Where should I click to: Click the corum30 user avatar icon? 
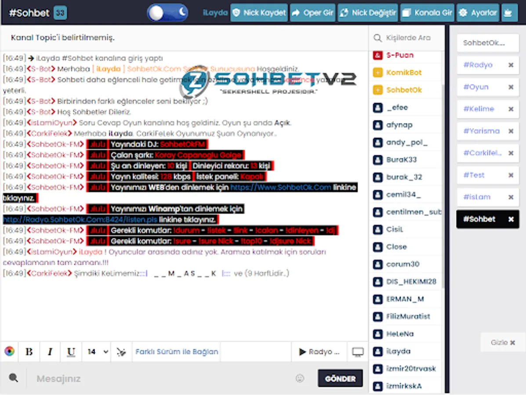(x=378, y=264)
